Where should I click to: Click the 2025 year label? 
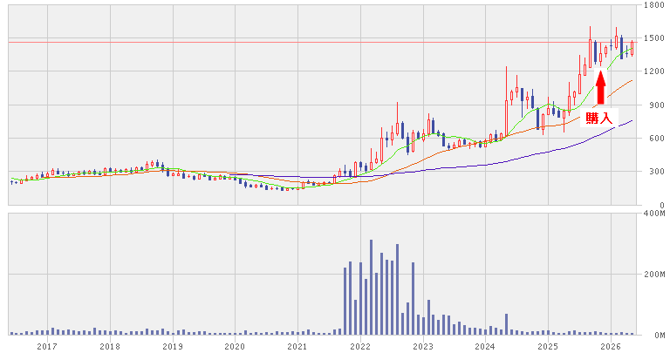[x=548, y=347]
